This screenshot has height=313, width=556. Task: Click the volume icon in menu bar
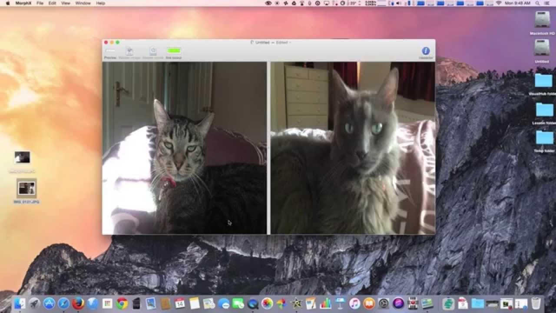(x=399, y=3)
